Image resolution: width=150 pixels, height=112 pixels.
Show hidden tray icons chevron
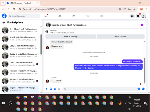pos(126,103)
